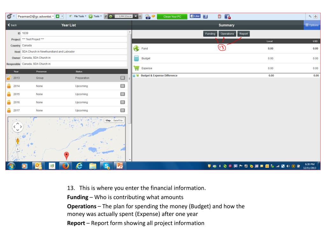Click the padlock icon for 2015
Viewport: 326px width, 245px height.
[x=9, y=94]
